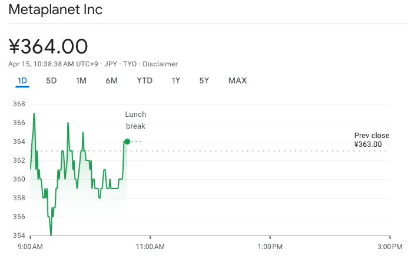Show the 1M price history
This screenshot has height=259, width=408.
[x=81, y=80]
